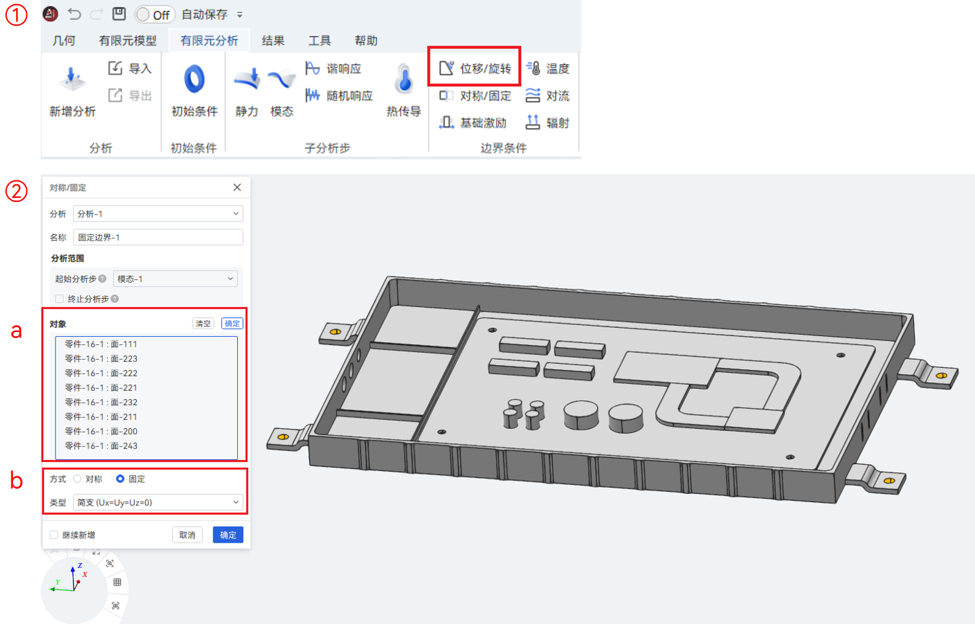Select list row 零件-16-1 : 面-222
975x624 pixels.
[146, 373]
